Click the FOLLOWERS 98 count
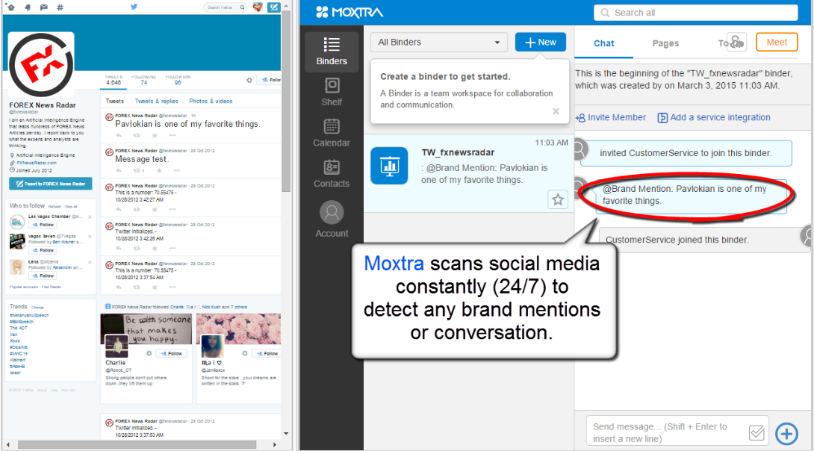This screenshot has height=451, width=814. 178,80
